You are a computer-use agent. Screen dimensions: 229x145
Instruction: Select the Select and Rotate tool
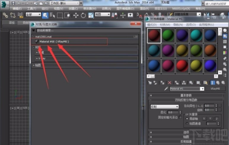[x=83, y=15]
